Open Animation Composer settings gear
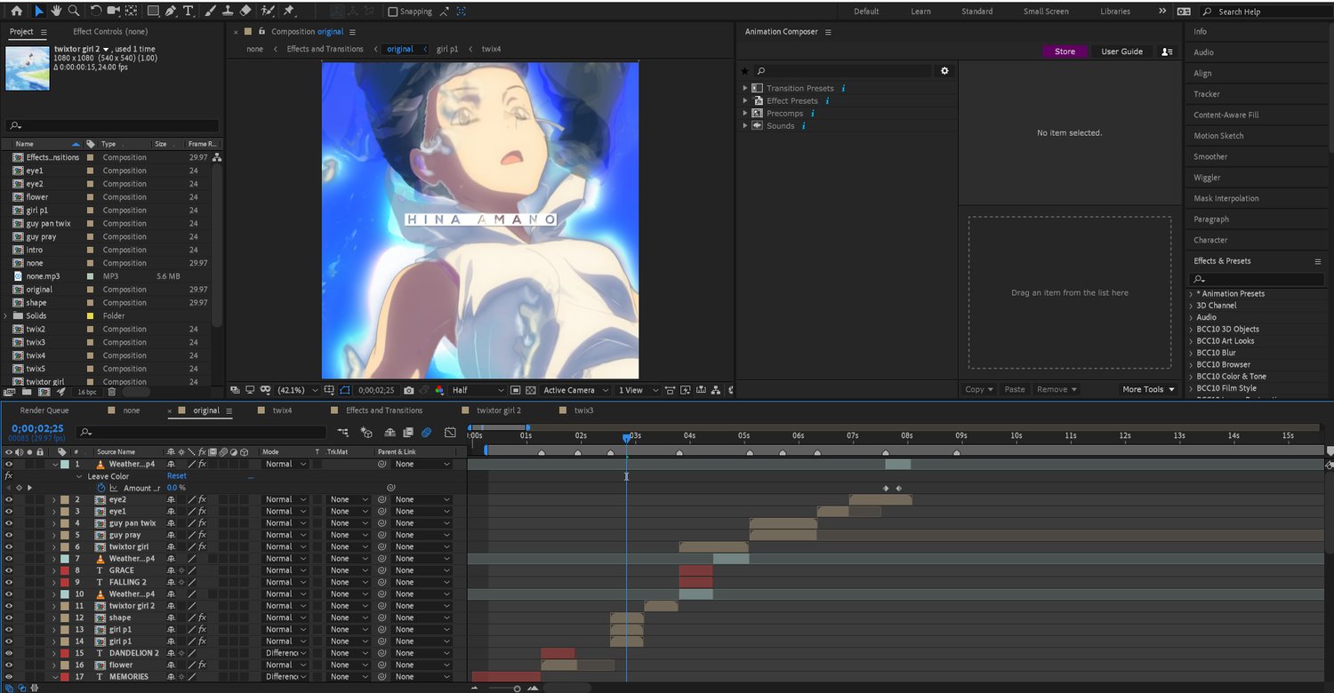 point(944,70)
